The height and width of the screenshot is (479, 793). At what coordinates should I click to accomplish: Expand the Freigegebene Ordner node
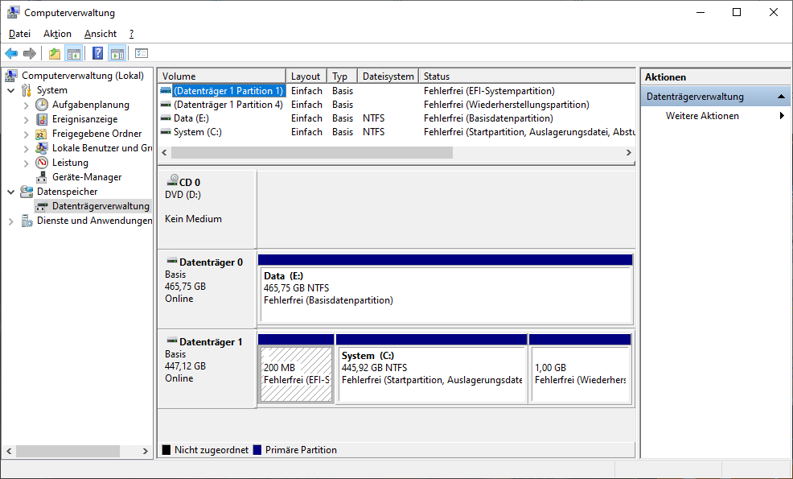point(27,134)
